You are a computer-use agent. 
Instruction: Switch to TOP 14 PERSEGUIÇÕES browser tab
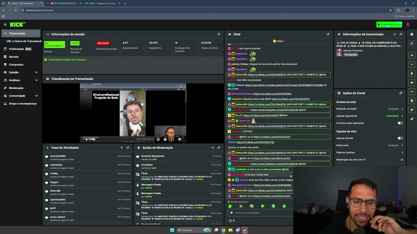coord(64,3)
